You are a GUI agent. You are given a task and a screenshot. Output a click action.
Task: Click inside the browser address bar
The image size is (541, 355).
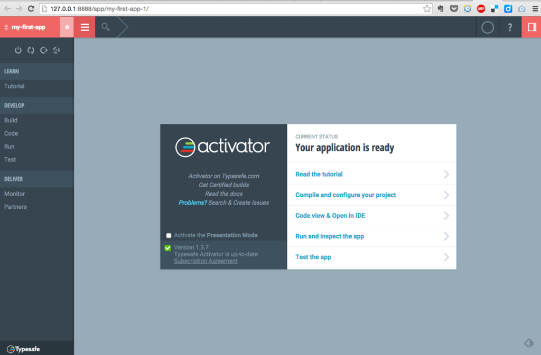[x=158, y=8]
